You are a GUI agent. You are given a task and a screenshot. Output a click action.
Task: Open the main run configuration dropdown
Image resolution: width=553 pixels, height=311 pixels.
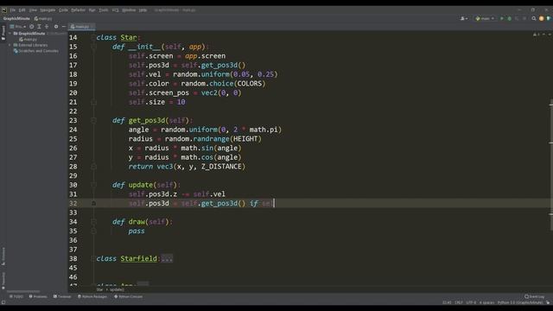[485, 18]
